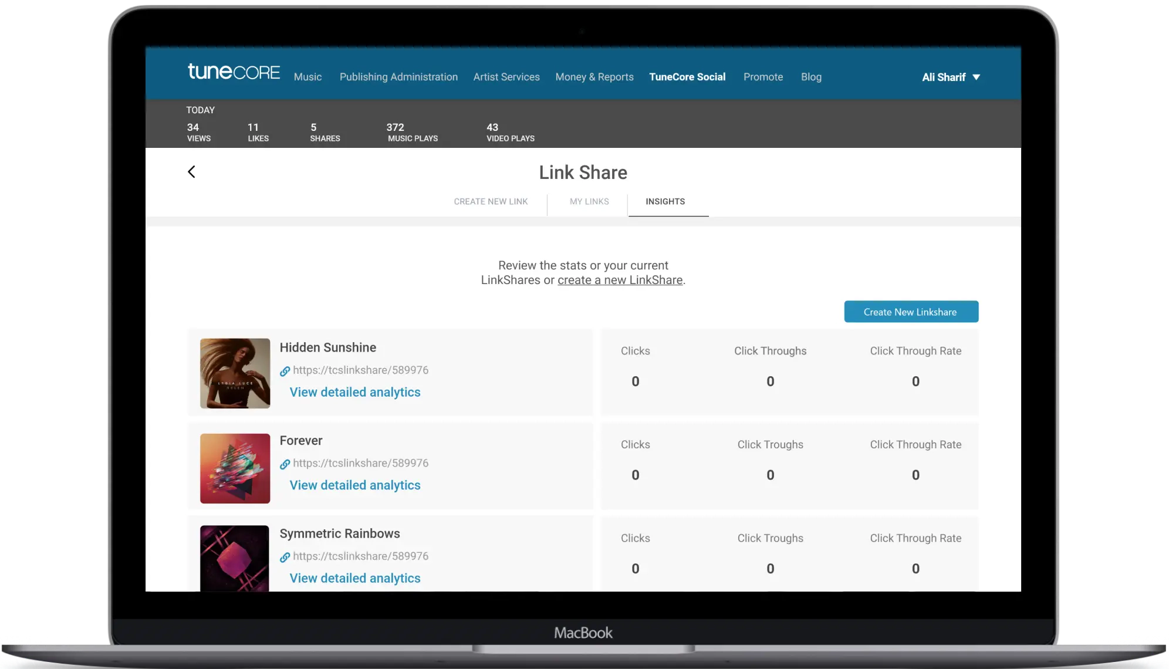Screen dimensions: 1169x669
Task: Click the 5 Shares stat
Action: click(x=325, y=133)
